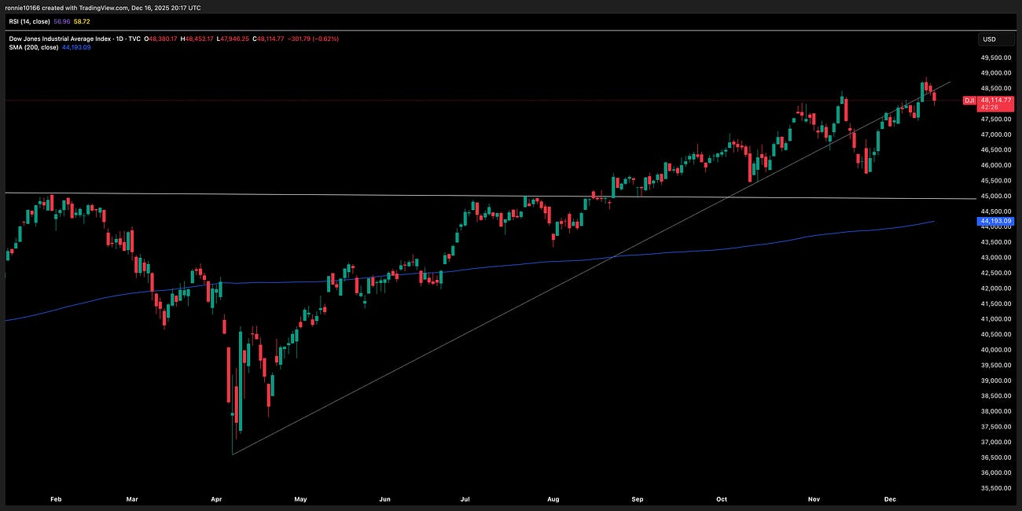
Task: Click the 41,000.00 price axis label
Action: (996, 318)
